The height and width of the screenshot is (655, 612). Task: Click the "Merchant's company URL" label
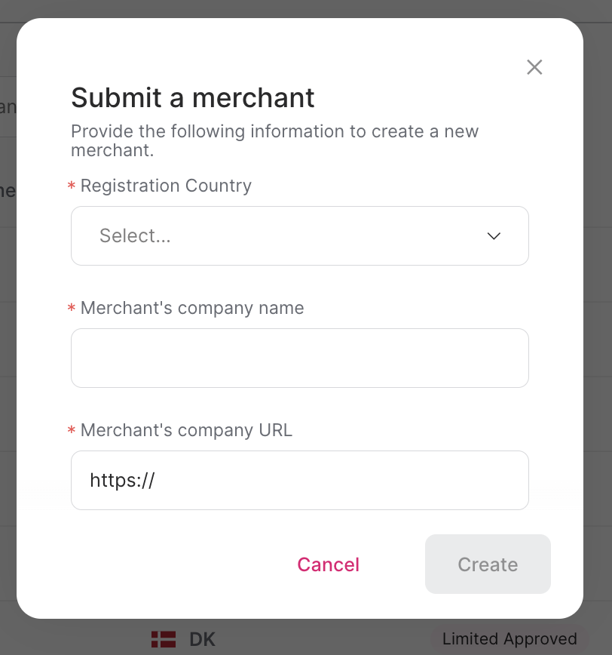185,430
